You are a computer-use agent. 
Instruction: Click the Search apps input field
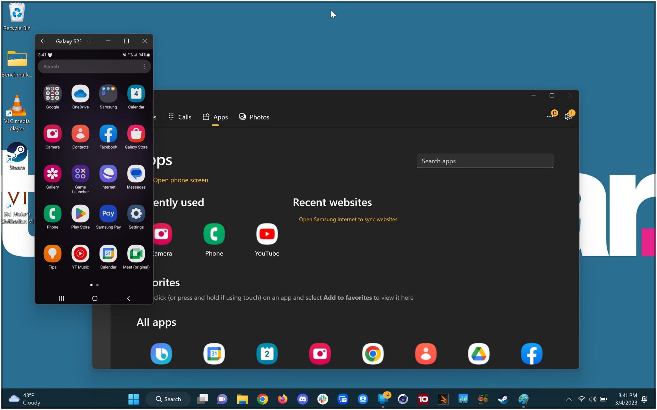tap(485, 161)
